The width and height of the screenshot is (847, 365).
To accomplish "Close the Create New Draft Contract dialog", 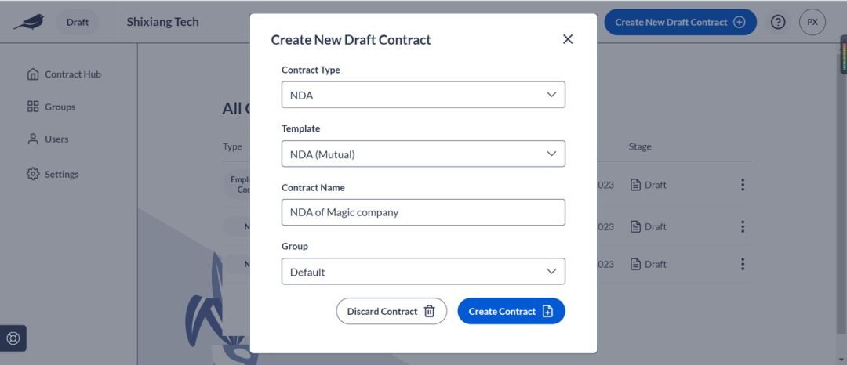I will tap(568, 39).
